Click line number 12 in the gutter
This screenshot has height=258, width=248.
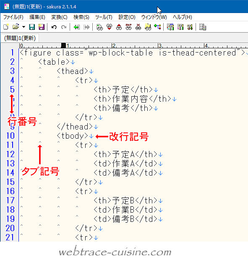pyautogui.click(x=10, y=154)
